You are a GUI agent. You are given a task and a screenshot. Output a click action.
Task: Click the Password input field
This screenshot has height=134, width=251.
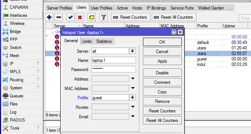click(x=114, y=69)
